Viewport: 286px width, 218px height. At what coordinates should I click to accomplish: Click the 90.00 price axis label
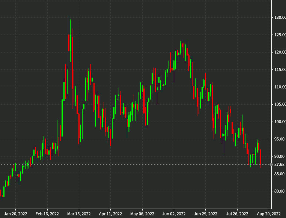[x=279, y=156]
